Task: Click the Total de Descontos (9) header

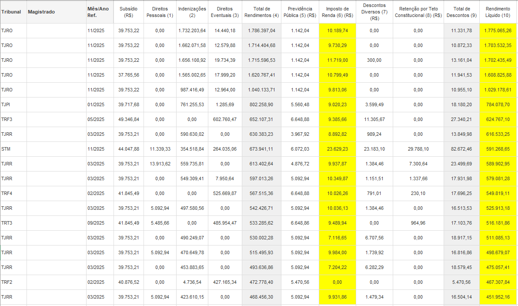Action: coord(461,12)
